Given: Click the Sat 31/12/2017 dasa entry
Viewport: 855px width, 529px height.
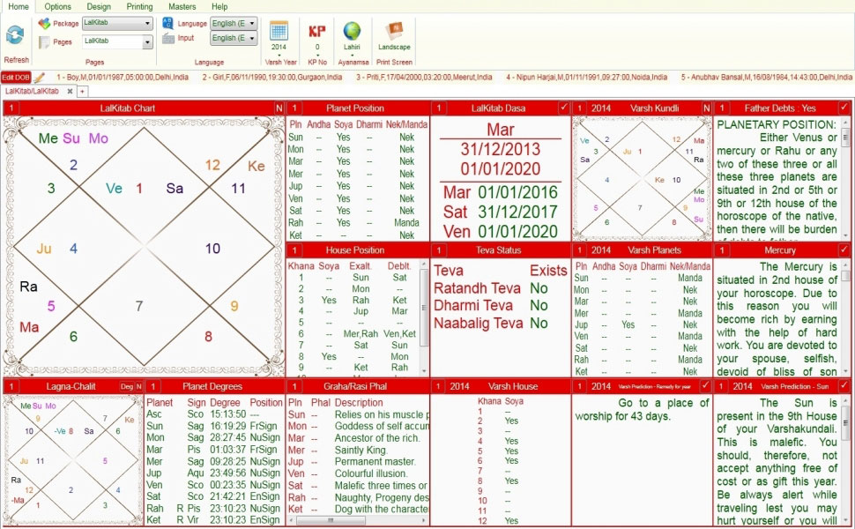Looking at the screenshot, I should (x=501, y=212).
